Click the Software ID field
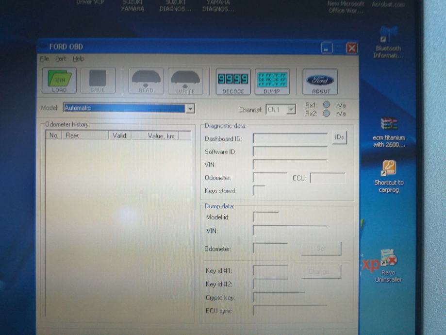This screenshot has width=446, height=335. point(290,151)
